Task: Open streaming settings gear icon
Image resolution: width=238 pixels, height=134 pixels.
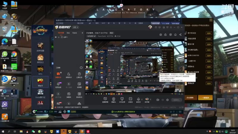Action: pos(167,100)
